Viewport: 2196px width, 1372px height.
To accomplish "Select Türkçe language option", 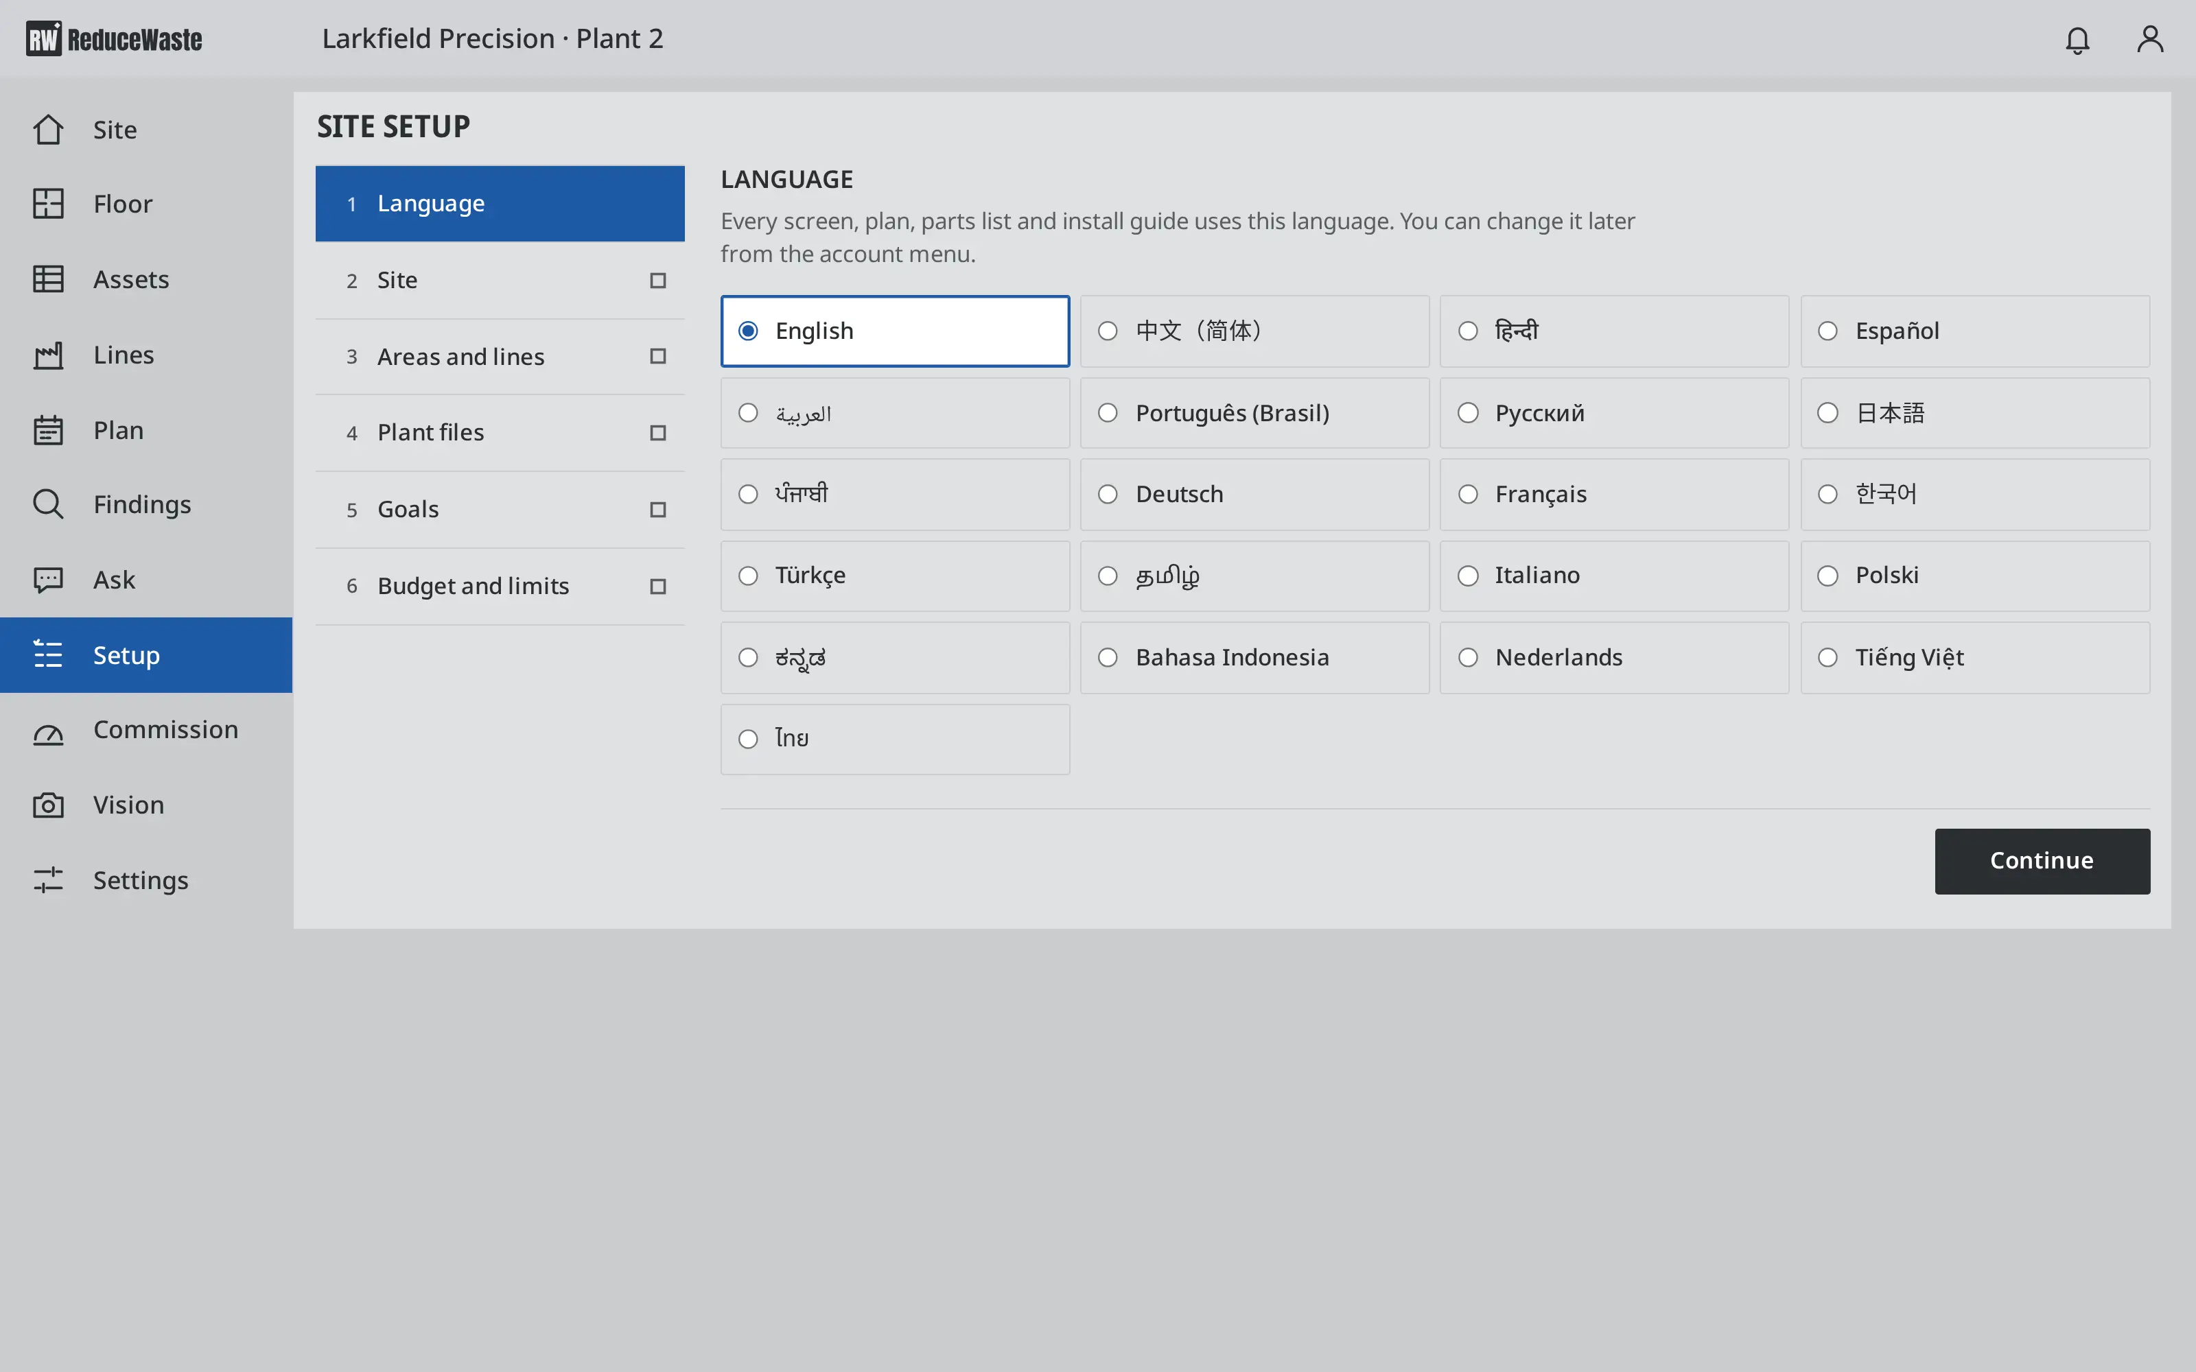I will 895,576.
